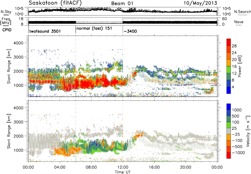Click the 'CPID' row label
The height and width of the screenshot is (174, 251).
tap(7, 30)
